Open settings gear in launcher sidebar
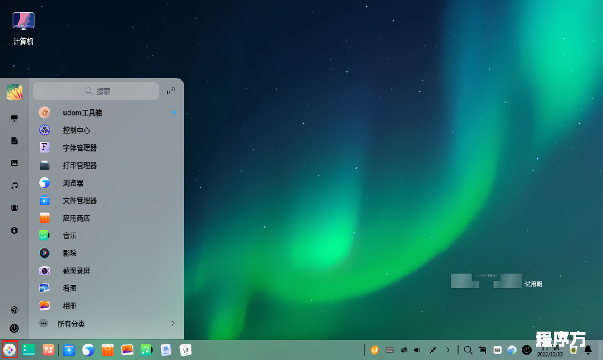The height and width of the screenshot is (360, 603). (x=14, y=309)
